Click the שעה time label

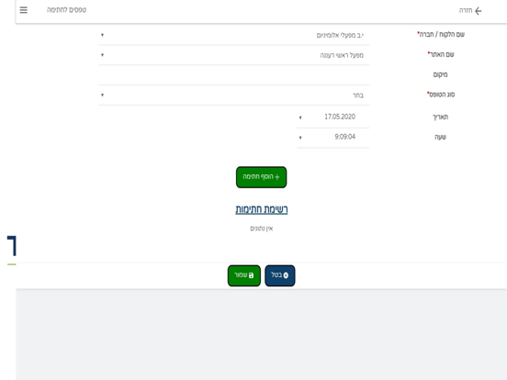pyautogui.click(x=440, y=137)
